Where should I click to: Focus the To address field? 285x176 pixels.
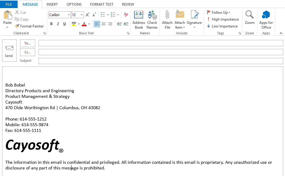coord(161,43)
